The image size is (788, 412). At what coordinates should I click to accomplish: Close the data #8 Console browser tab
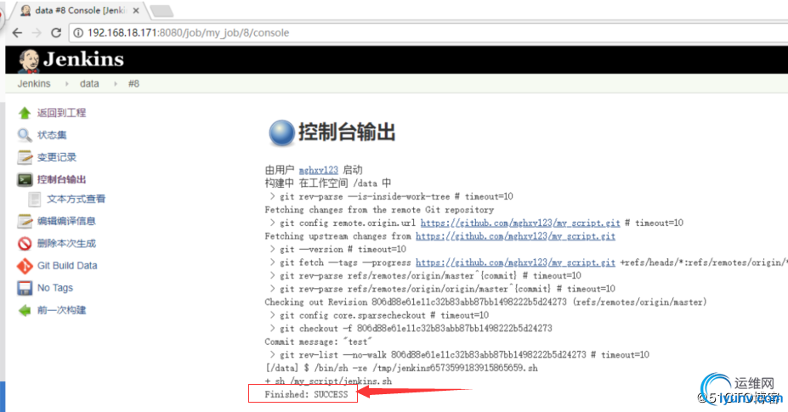pos(136,10)
